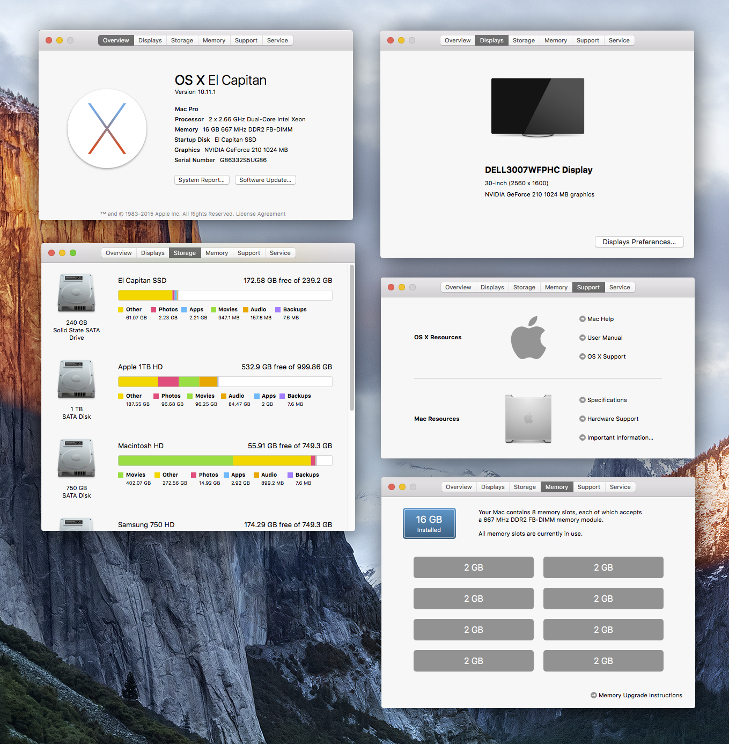Click the 'Samsung 750 HD' drive name
The image size is (729, 744).
tap(146, 524)
